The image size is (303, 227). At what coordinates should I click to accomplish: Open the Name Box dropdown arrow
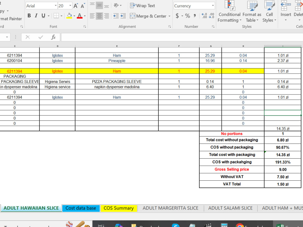(x=7, y=37)
